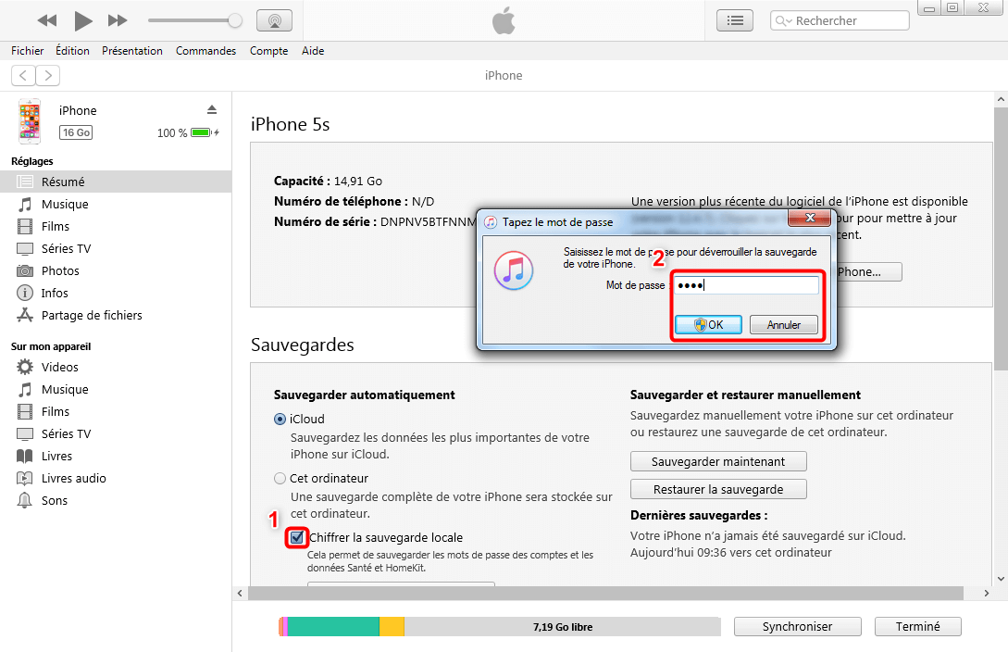
Task: Click the battery charge indicator icon
Action: click(x=201, y=132)
